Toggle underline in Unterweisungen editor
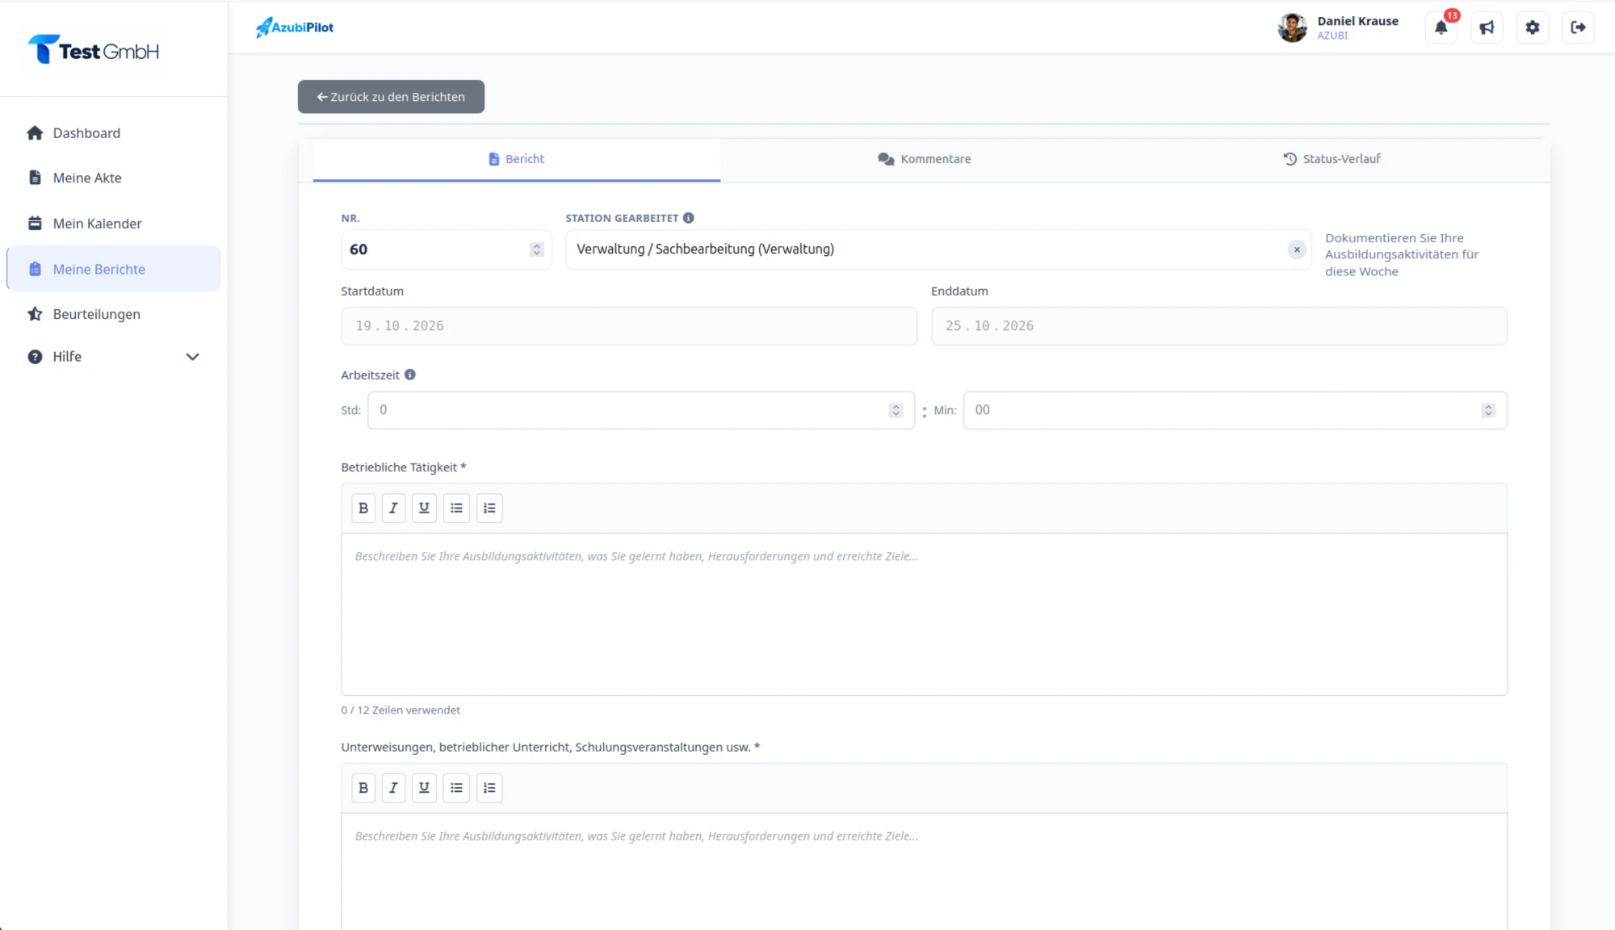Image resolution: width=1615 pixels, height=930 pixels. (424, 788)
